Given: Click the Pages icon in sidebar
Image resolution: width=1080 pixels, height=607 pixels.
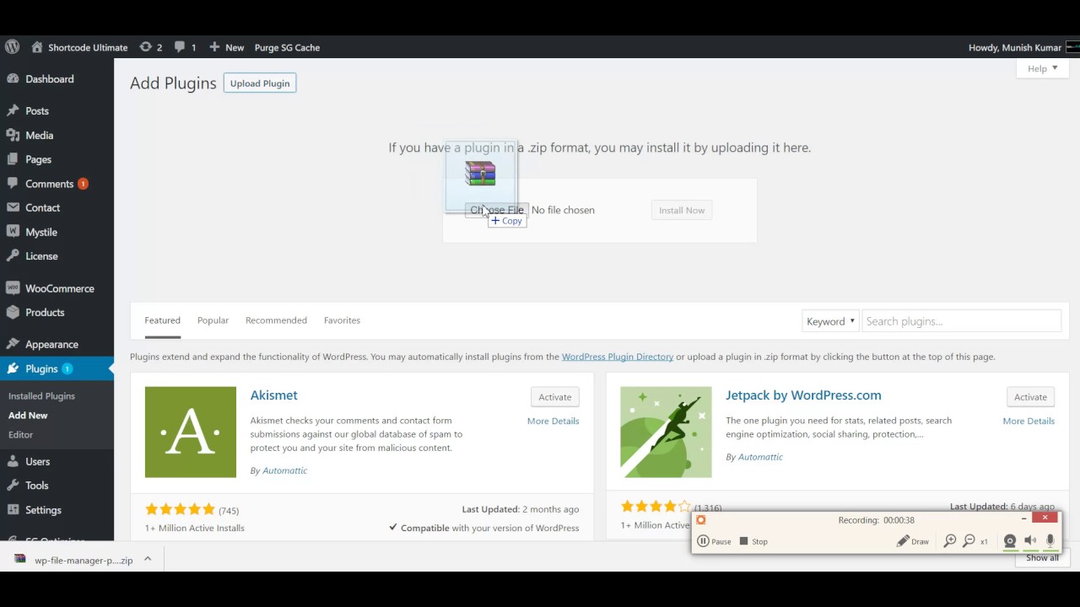Looking at the screenshot, I should (x=13, y=159).
